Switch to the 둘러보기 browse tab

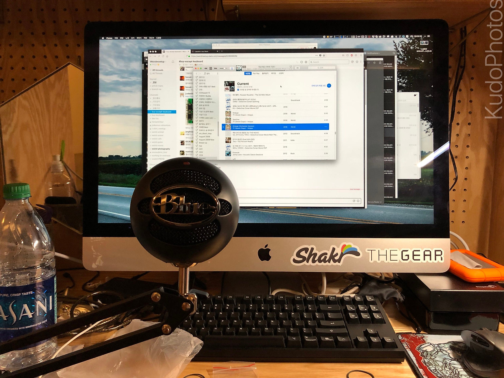tap(265, 73)
